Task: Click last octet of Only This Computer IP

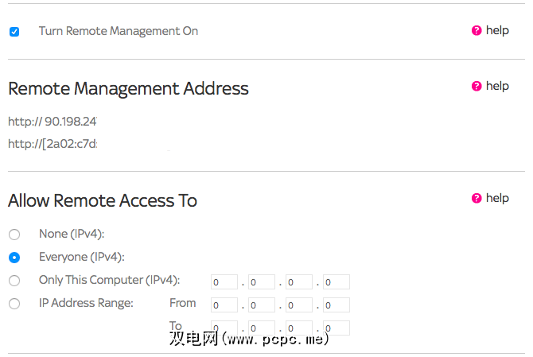Action: pyautogui.click(x=337, y=282)
